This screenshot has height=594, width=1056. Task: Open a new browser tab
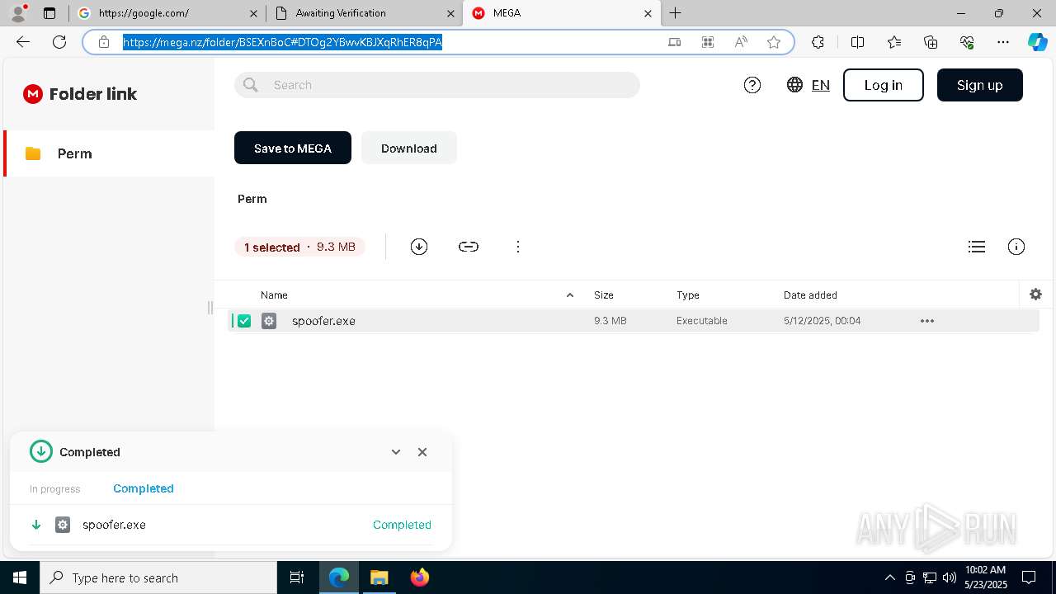pos(675,13)
